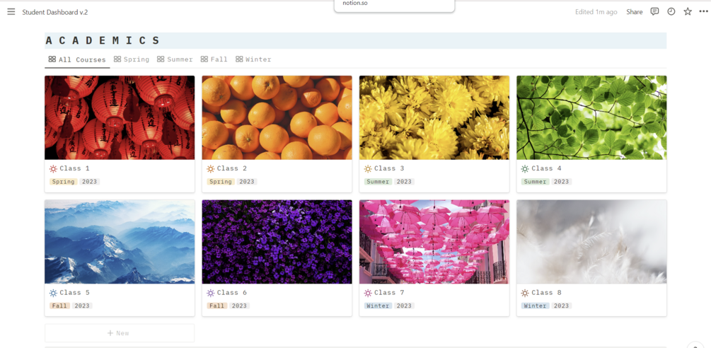
Task: Switch to the Winter tab
Action: point(253,59)
